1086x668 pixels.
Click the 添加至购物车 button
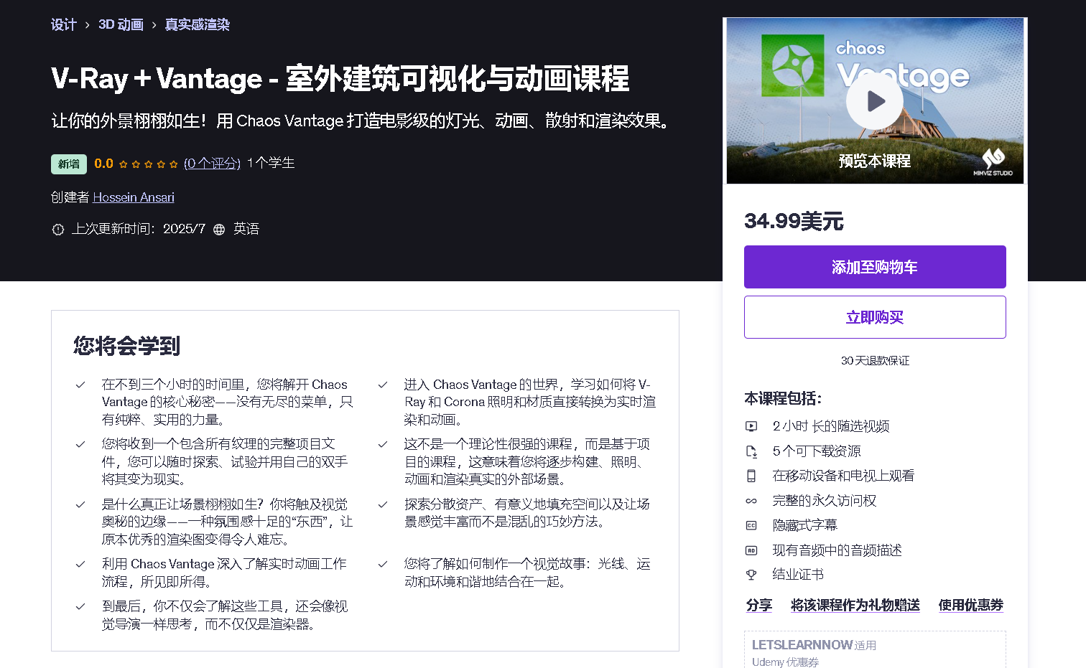pyautogui.click(x=875, y=267)
